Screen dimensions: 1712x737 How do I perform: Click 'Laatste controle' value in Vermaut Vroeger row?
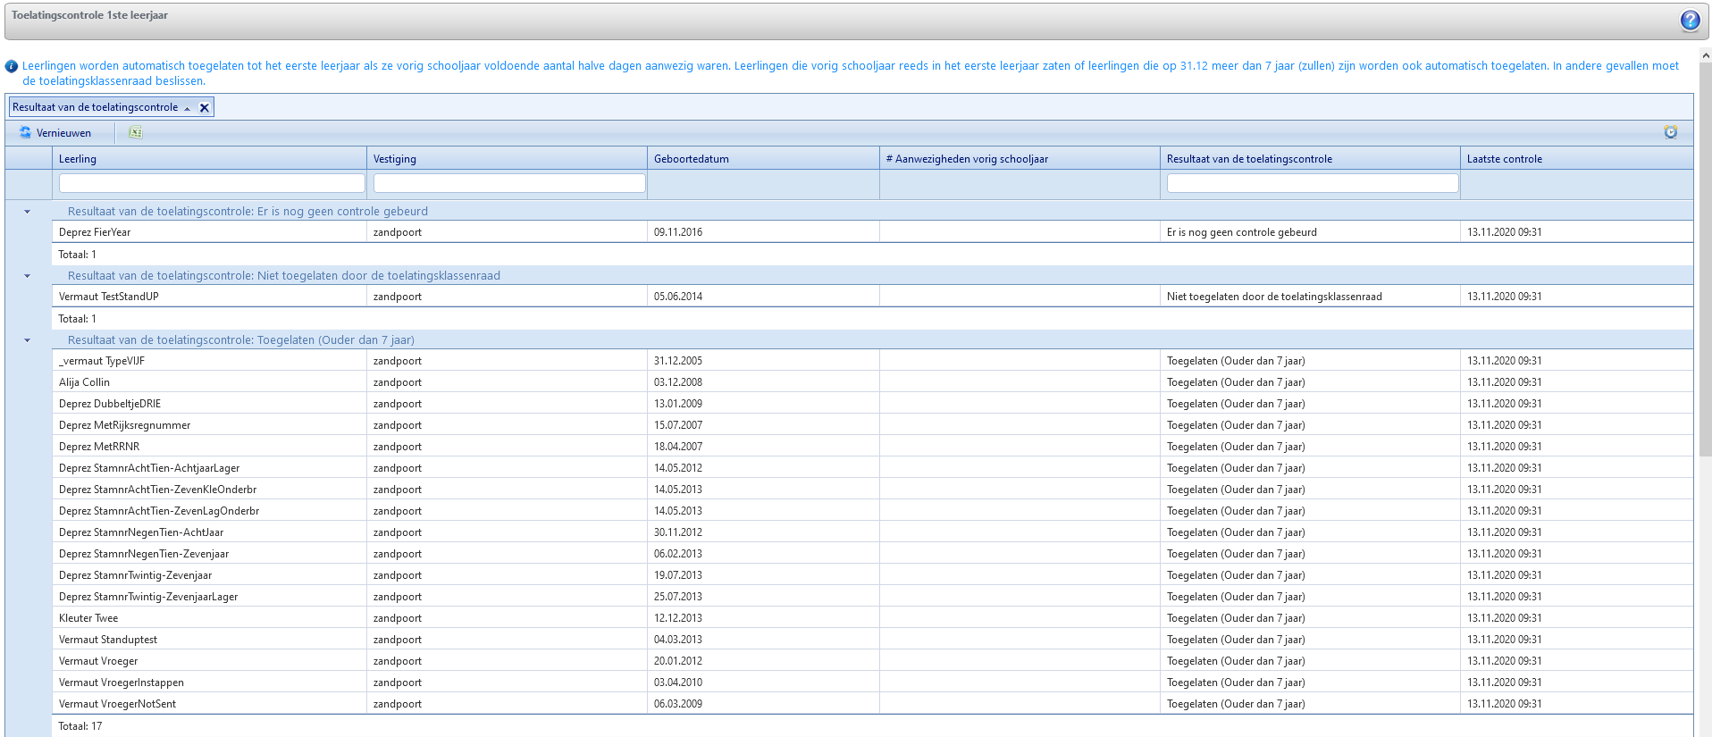[x=1505, y=661]
